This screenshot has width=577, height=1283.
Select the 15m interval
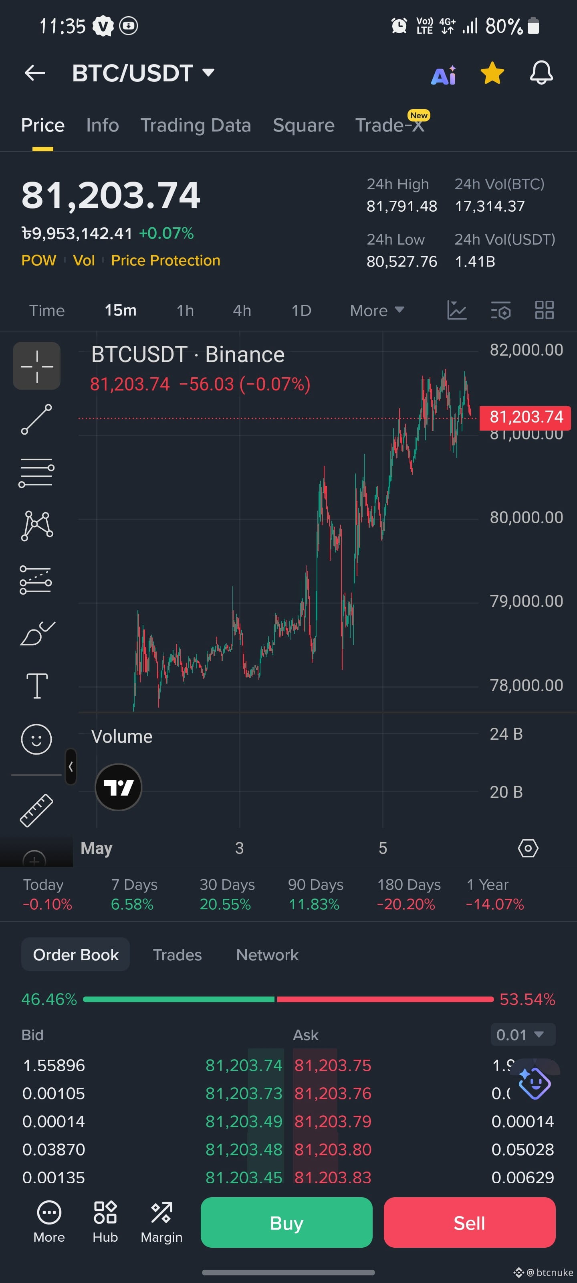pos(121,310)
